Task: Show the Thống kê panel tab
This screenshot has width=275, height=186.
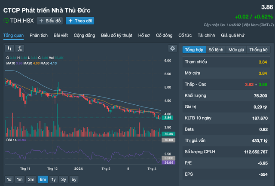Action: pyautogui.click(x=258, y=50)
